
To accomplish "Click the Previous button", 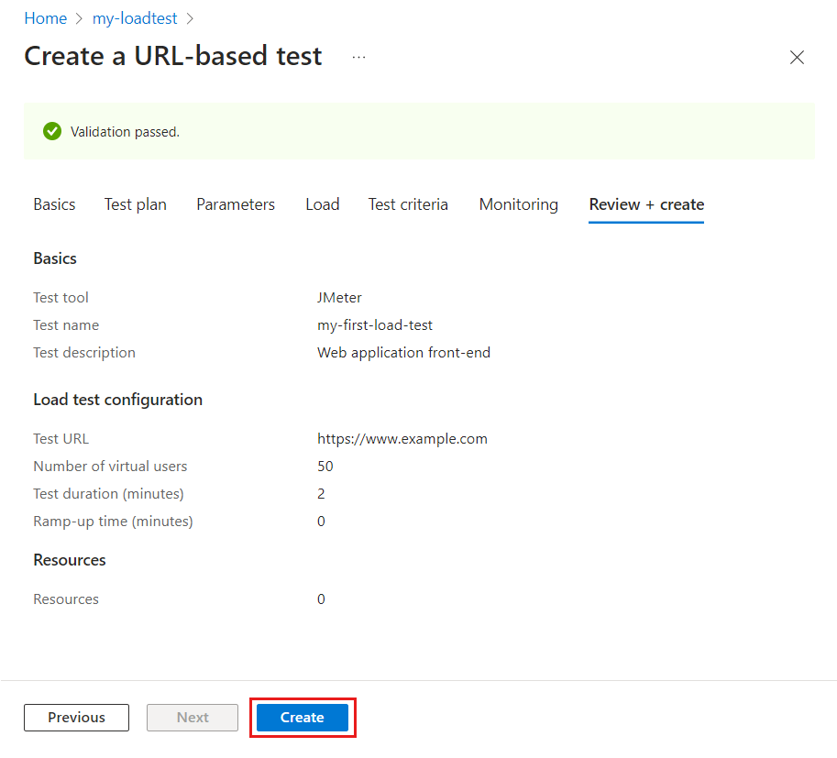I will 76,718.
